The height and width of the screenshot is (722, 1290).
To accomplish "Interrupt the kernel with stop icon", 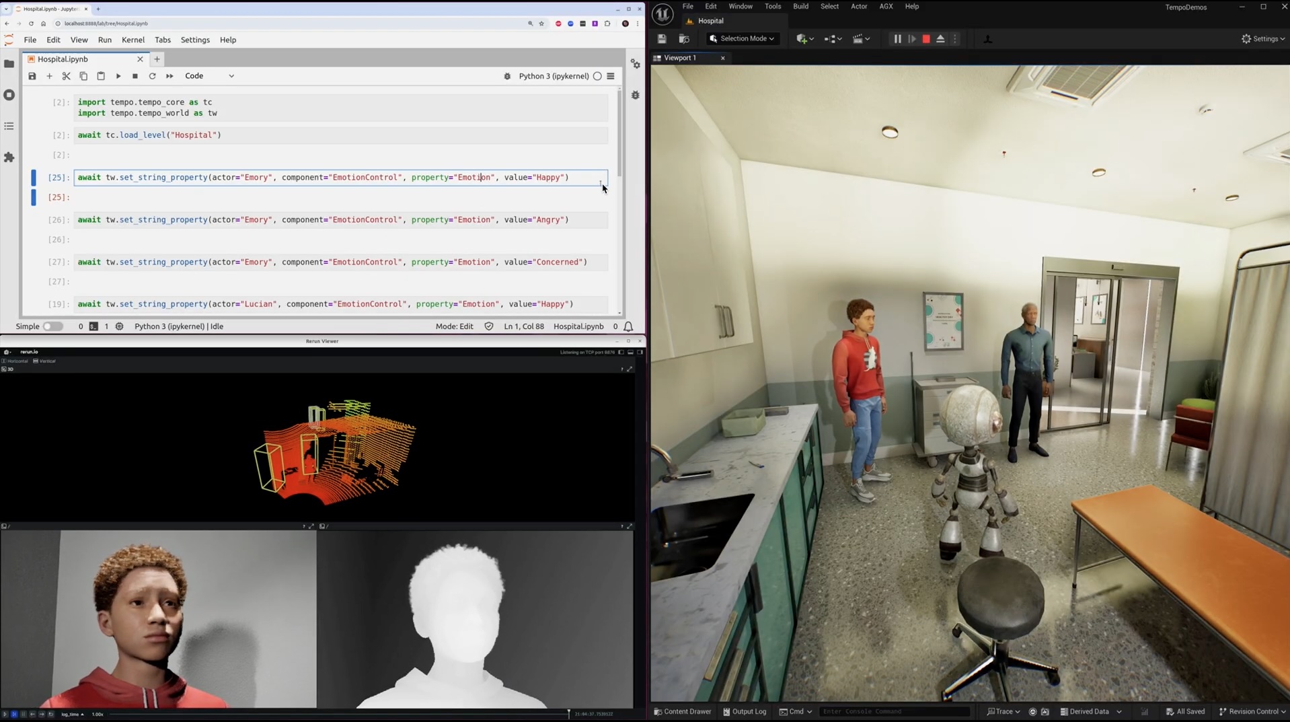I will tap(135, 76).
